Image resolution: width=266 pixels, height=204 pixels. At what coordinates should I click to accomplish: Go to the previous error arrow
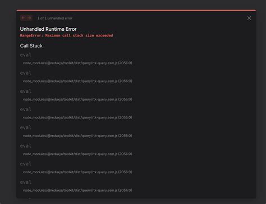23,18
